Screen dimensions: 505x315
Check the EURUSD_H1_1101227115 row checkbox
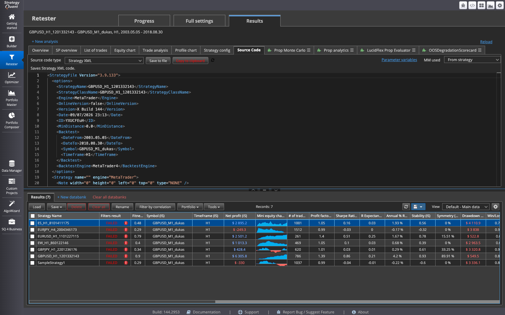click(33, 236)
